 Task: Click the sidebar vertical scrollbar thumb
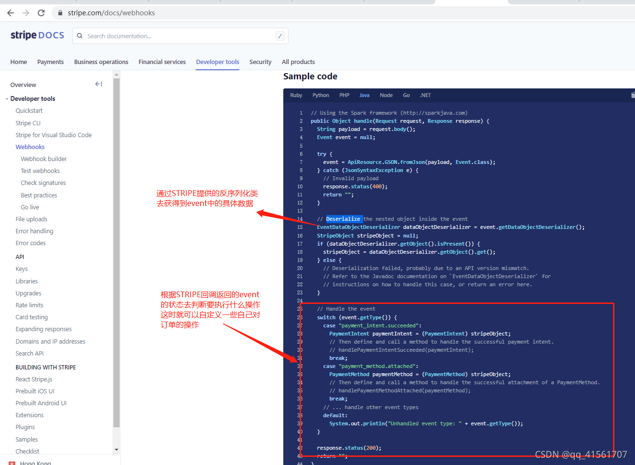[116, 253]
